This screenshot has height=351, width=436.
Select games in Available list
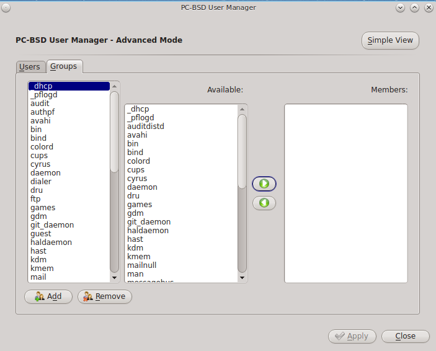pyautogui.click(x=181, y=205)
